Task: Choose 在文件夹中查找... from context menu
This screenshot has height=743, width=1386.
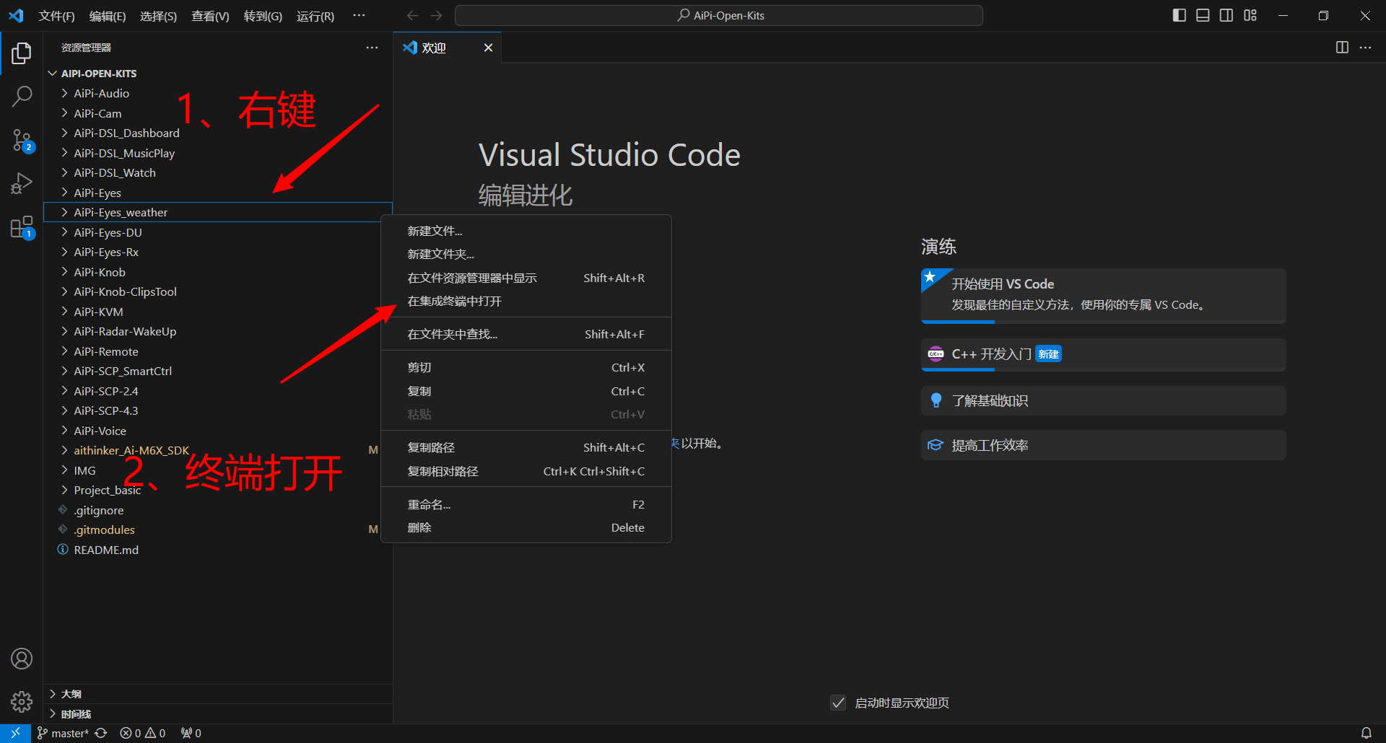Action: [x=526, y=334]
